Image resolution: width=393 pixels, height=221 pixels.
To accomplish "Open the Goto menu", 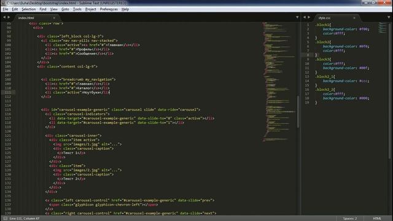I will point(65,9).
